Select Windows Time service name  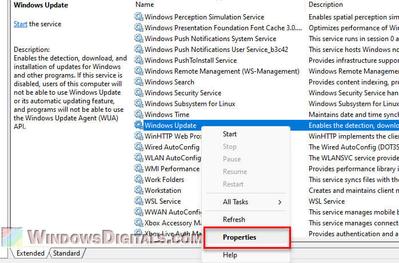coord(167,115)
